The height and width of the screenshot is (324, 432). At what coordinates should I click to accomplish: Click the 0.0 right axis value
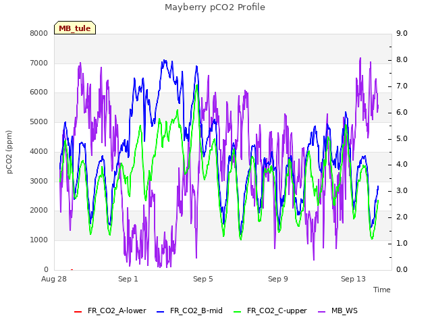click(402, 269)
